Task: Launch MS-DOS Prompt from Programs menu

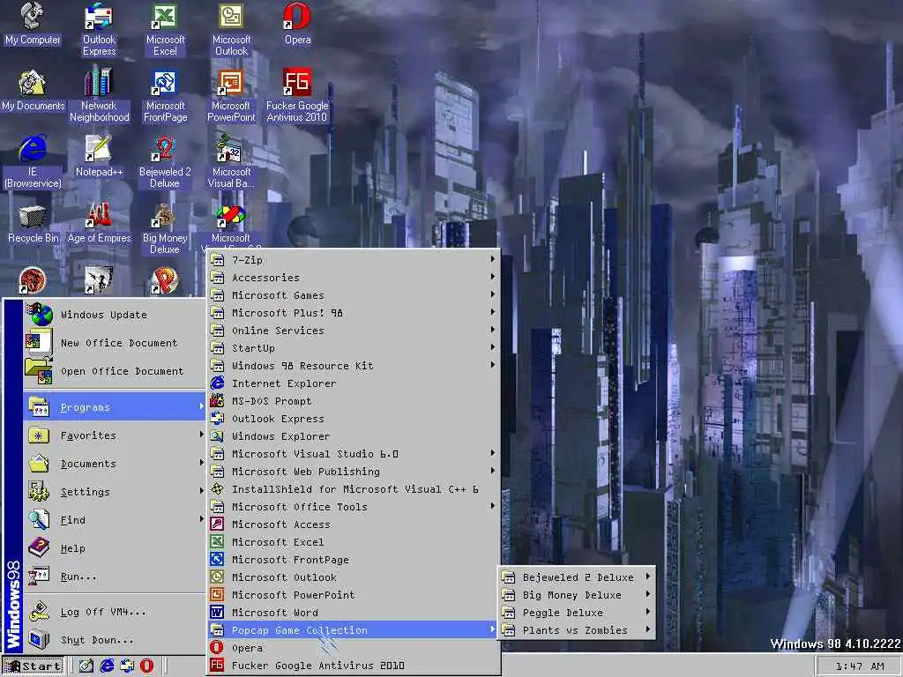Action: pos(353,401)
